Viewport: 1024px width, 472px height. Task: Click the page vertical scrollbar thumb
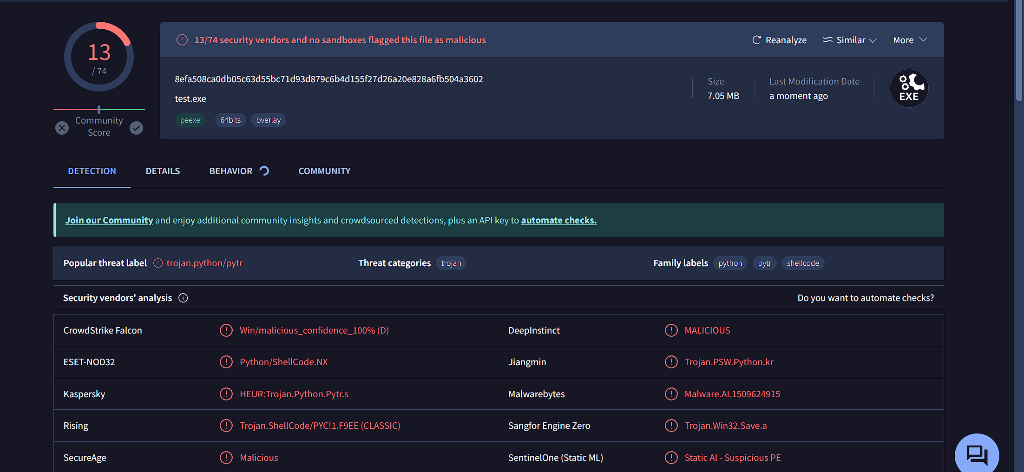pyautogui.click(x=1019, y=50)
